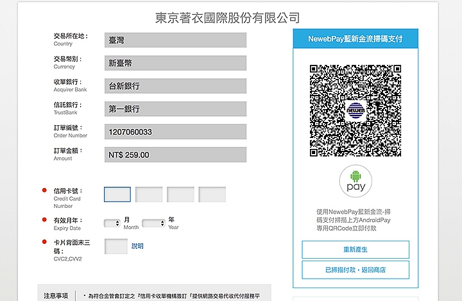Click the NewebPay QR code image

pyautogui.click(x=355, y=110)
